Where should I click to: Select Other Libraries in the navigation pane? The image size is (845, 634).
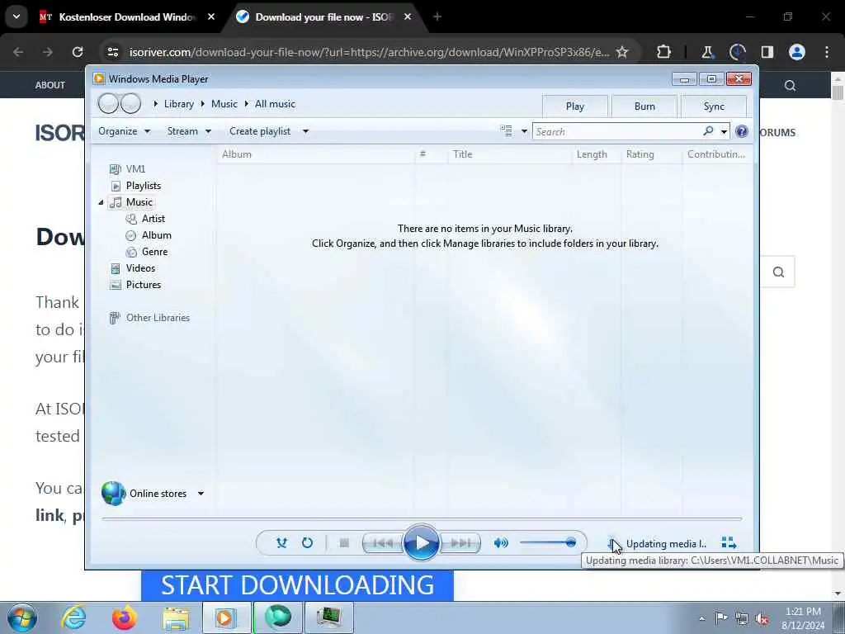pos(158,318)
